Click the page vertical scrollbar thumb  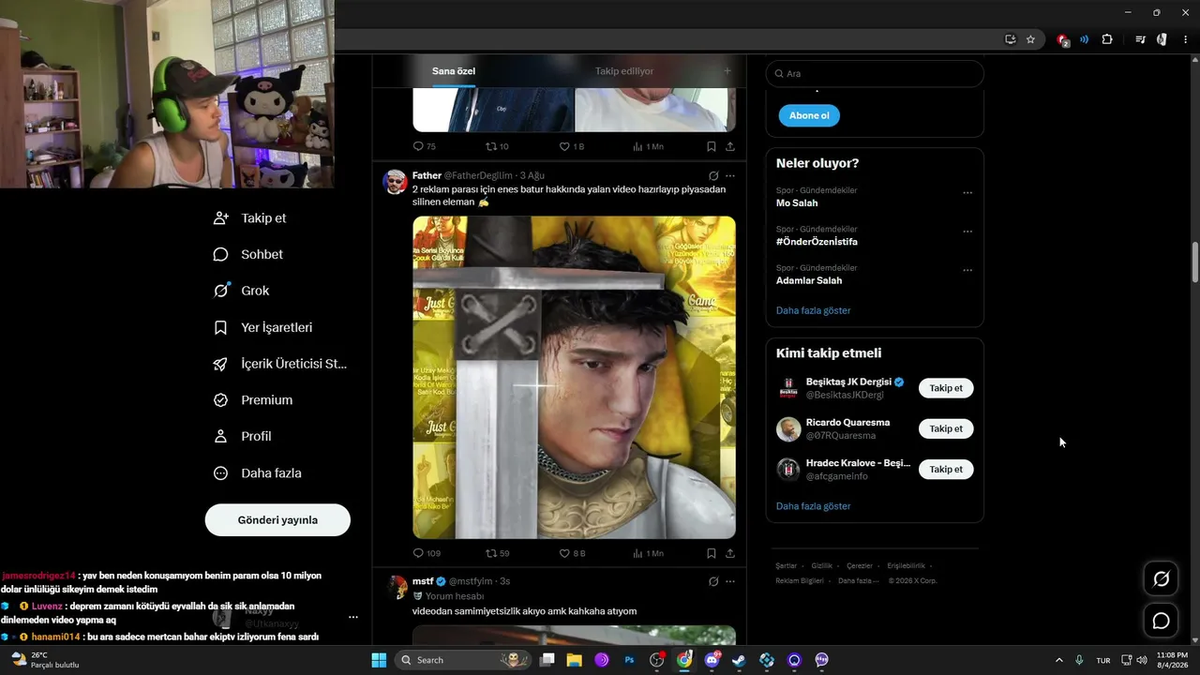[1194, 262]
